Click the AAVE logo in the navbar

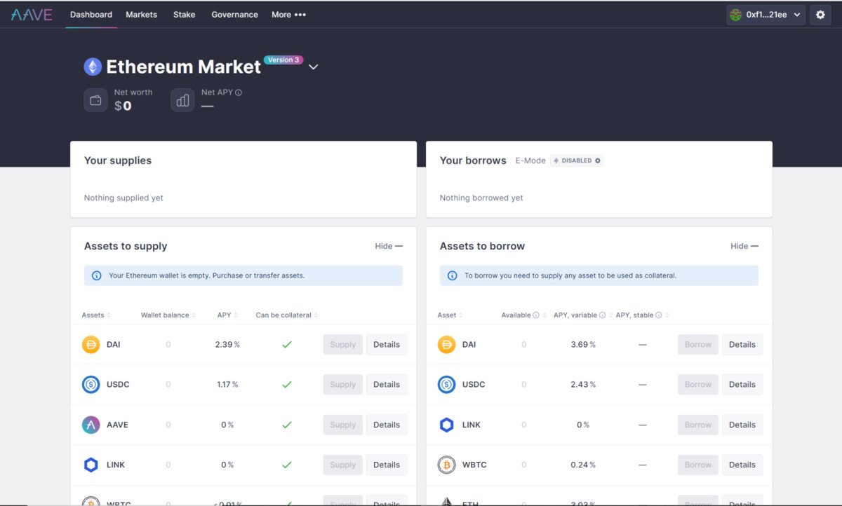(x=31, y=14)
